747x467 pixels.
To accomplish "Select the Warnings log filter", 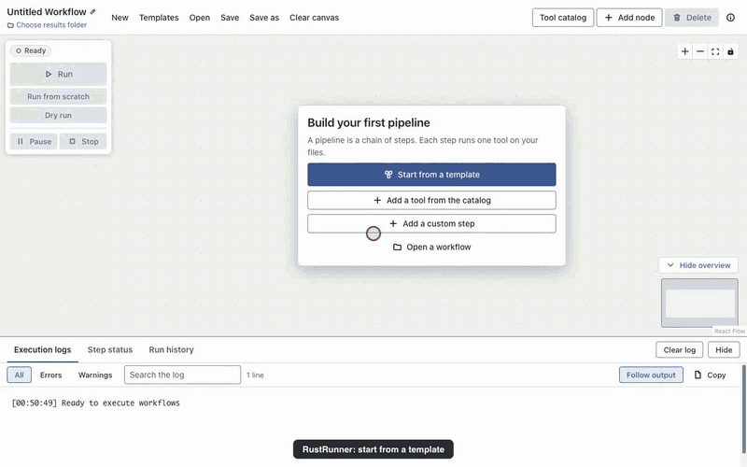I will (95, 375).
